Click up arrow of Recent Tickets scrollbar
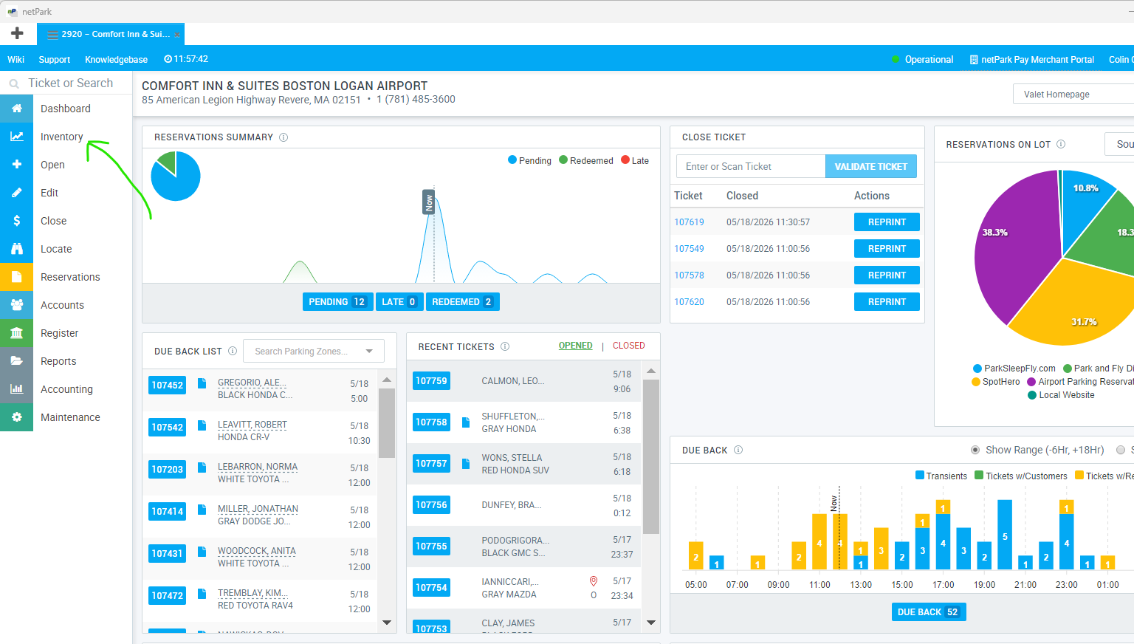 [650, 371]
